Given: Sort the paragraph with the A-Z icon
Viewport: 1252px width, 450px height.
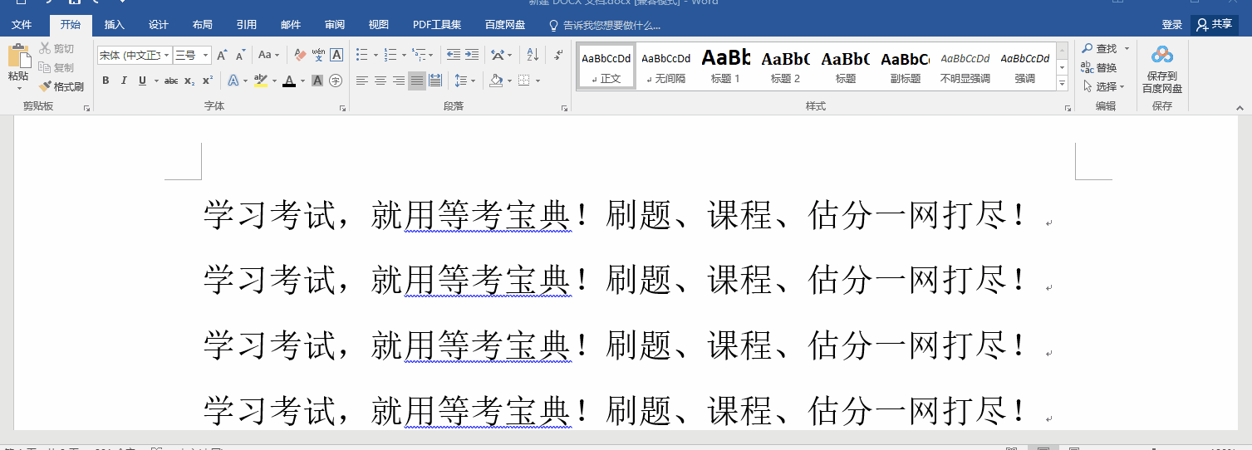Looking at the screenshot, I should 533,55.
